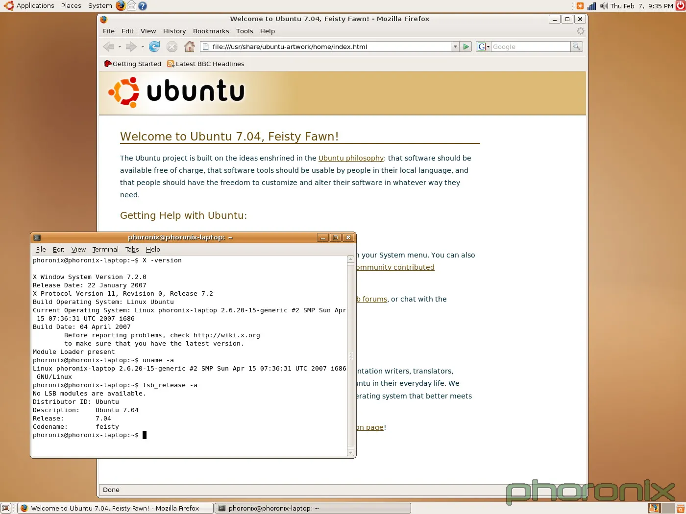Viewport: 686px width, 514px height.
Task: Click the red power quit icon
Action: click(x=680, y=6)
